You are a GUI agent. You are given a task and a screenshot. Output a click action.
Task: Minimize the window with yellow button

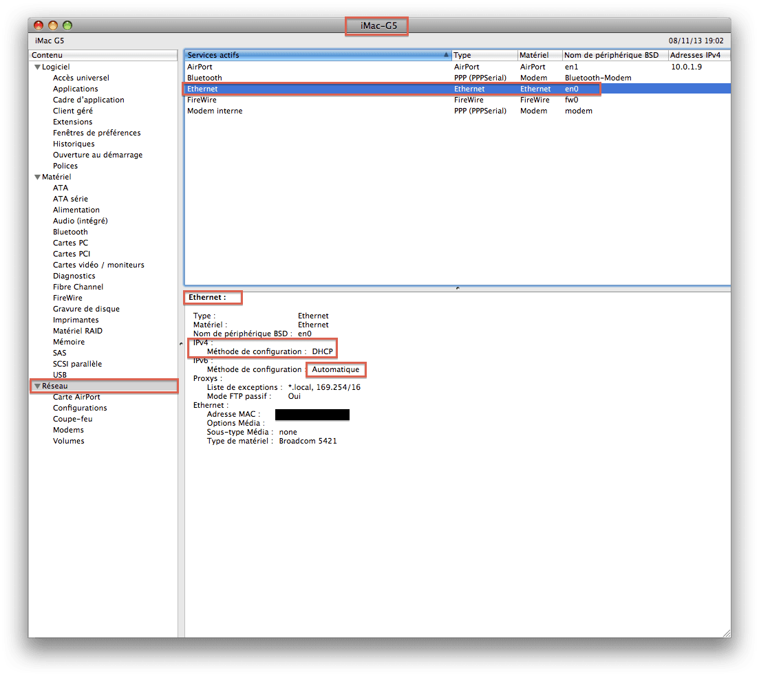pos(53,25)
